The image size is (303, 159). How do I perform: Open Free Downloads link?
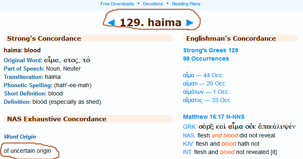pyautogui.click(x=117, y=4)
